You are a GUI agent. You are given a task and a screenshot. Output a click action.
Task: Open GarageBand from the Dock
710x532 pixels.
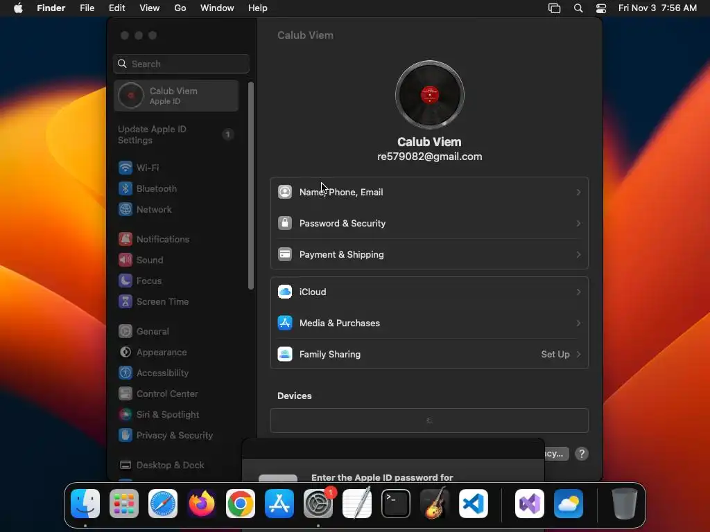click(435, 504)
